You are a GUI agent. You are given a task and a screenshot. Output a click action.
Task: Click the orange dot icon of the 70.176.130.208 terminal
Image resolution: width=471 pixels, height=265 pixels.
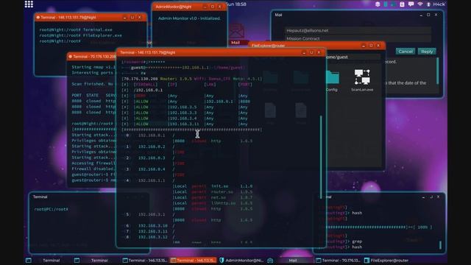point(71,57)
